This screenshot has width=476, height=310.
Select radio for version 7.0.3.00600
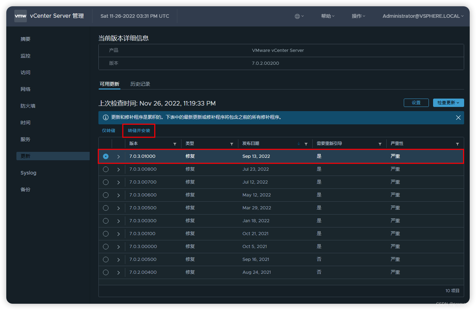click(106, 195)
